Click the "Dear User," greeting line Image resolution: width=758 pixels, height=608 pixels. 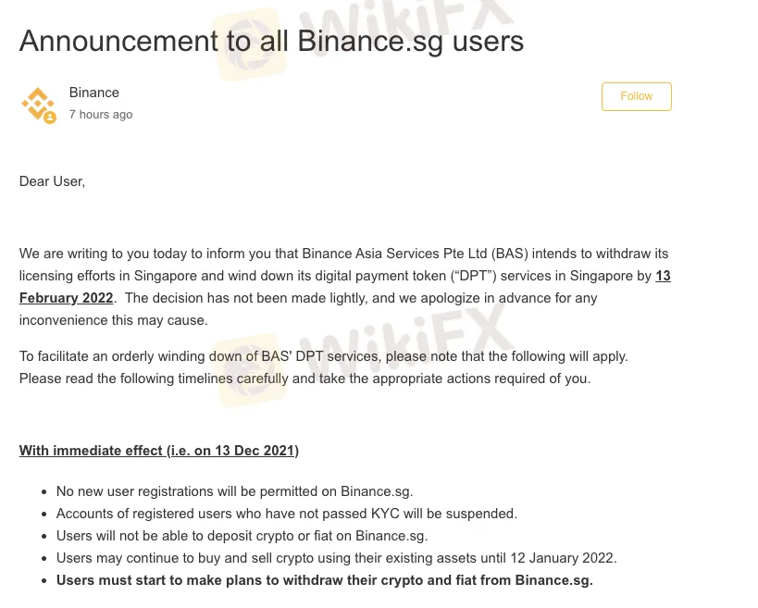coord(52,181)
